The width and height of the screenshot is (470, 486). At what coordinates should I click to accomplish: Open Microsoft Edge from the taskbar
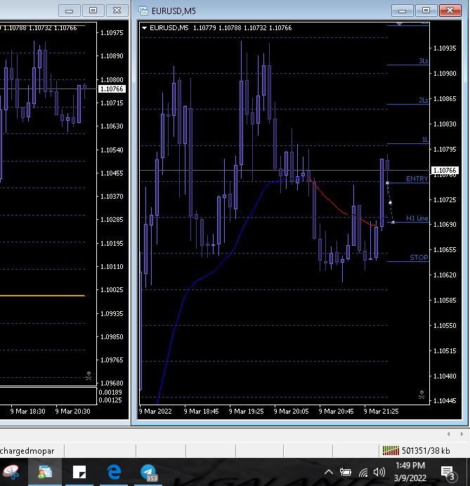point(113,471)
